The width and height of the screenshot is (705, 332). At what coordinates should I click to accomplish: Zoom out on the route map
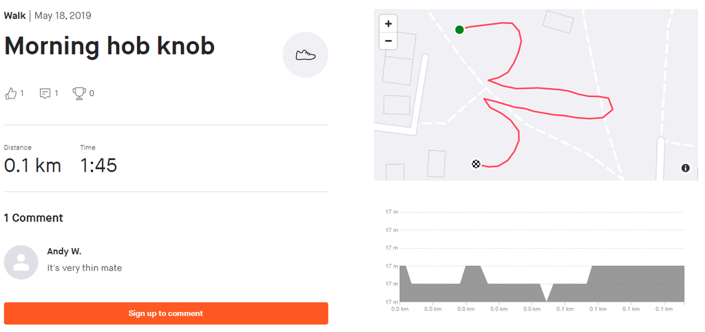[x=388, y=41]
